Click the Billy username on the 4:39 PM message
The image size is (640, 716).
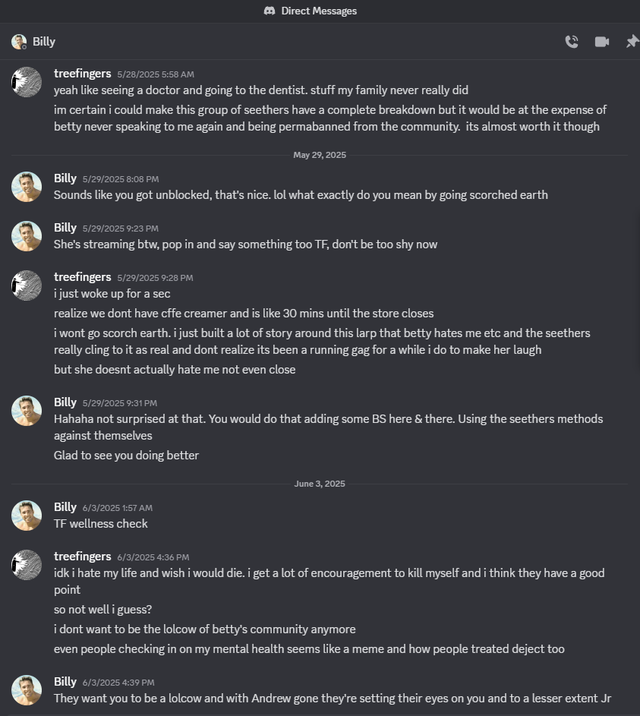[65, 682]
